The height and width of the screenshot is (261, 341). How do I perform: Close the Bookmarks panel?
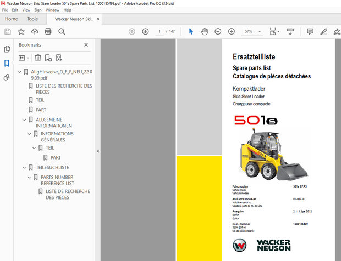tap(86, 44)
